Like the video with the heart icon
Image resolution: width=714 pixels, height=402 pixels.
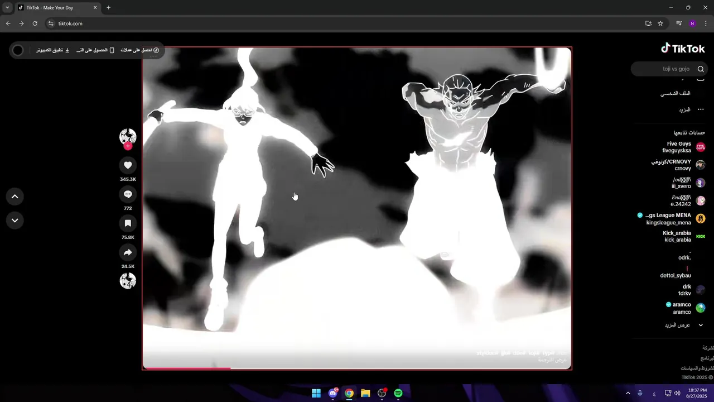click(128, 165)
